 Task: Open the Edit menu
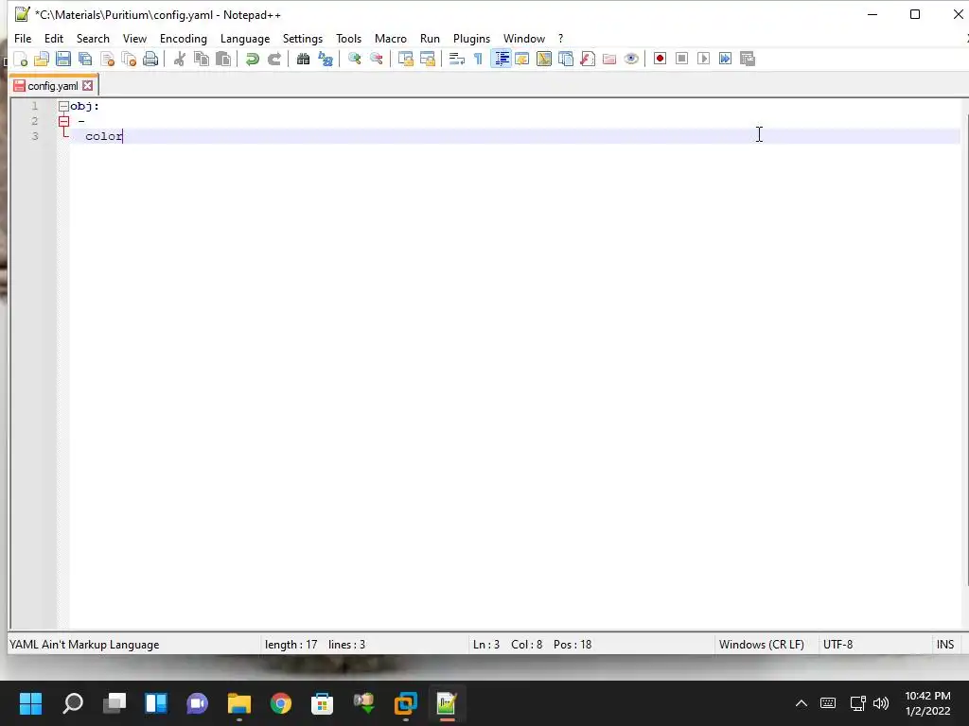pyautogui.click(x=54, y=38)
